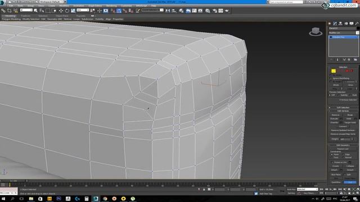Image resolution: width=360 pixels, height=202 pixels.
Task: Open Polygon Modeling ribbon panel
Action: pyautogui.click(x=11, y=19)
